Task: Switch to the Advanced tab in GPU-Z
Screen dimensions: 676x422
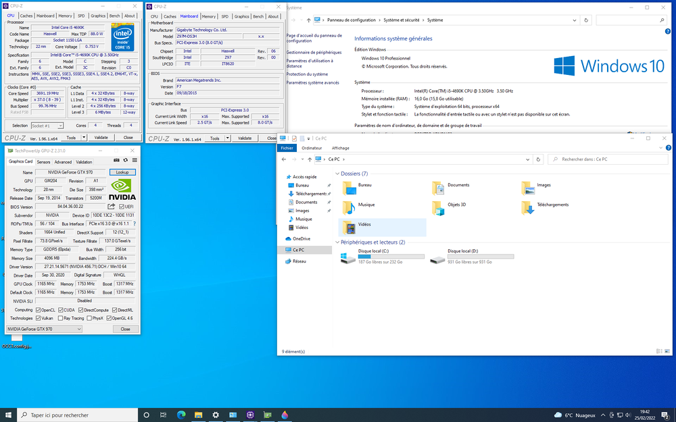Action: point(63,162)
